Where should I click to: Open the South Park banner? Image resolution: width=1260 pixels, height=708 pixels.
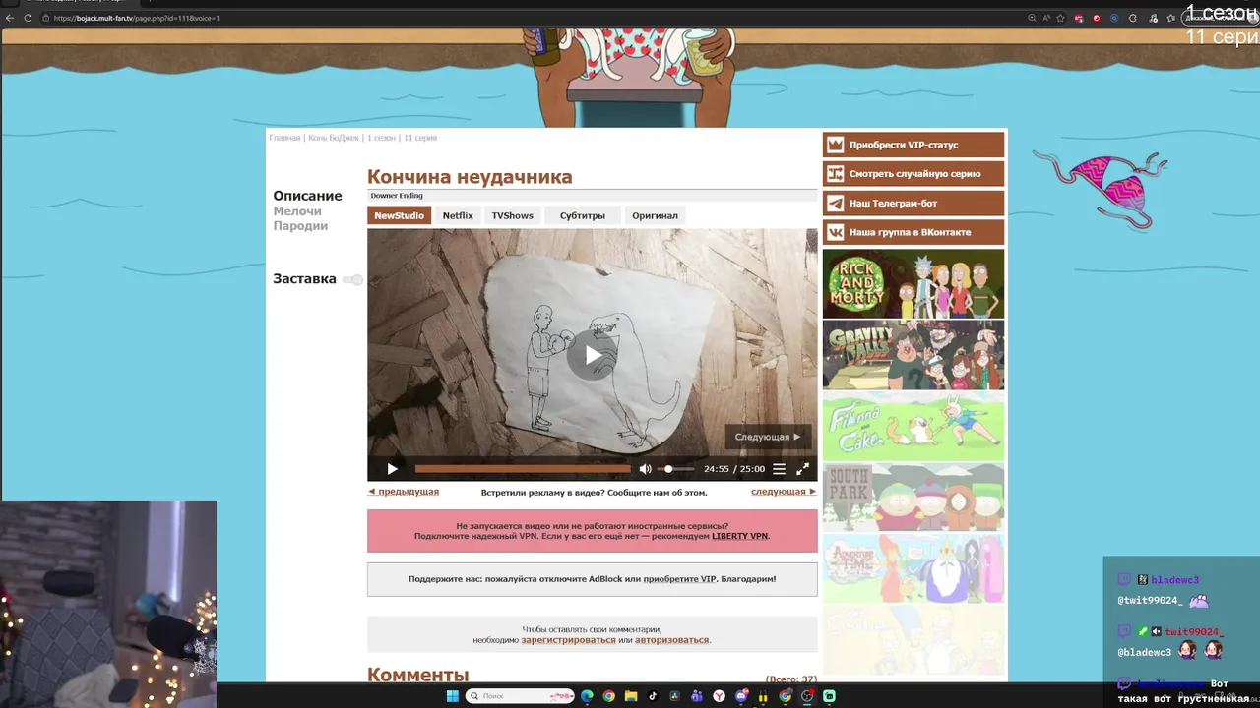913,498
